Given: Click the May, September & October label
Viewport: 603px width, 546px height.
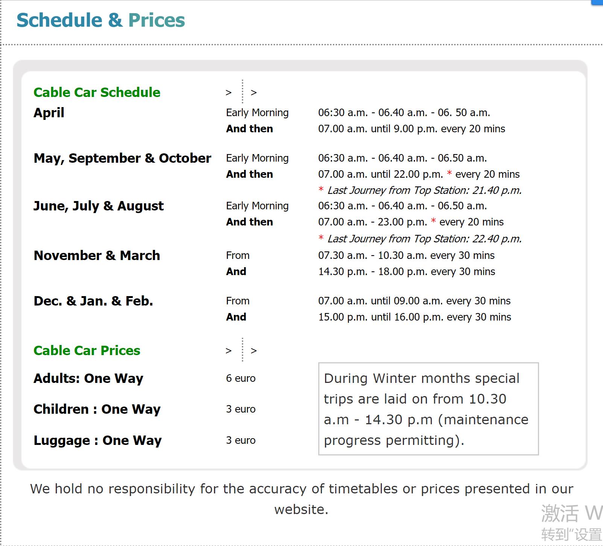Looking at the screenshot, I should click(x=122, y=158).
